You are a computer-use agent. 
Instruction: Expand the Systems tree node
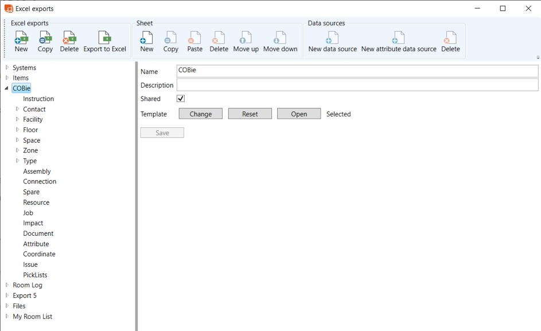tap(7, 68)
